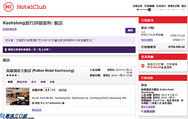Click the HotelClub wordmark text
This screenshot has height=119, width=188.
[31, 7]
